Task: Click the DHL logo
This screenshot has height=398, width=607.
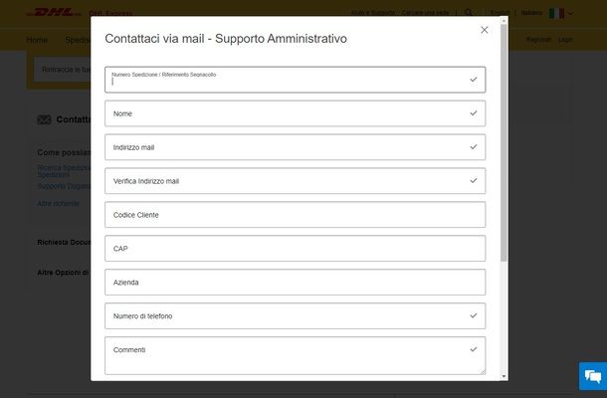Action: 54,13
